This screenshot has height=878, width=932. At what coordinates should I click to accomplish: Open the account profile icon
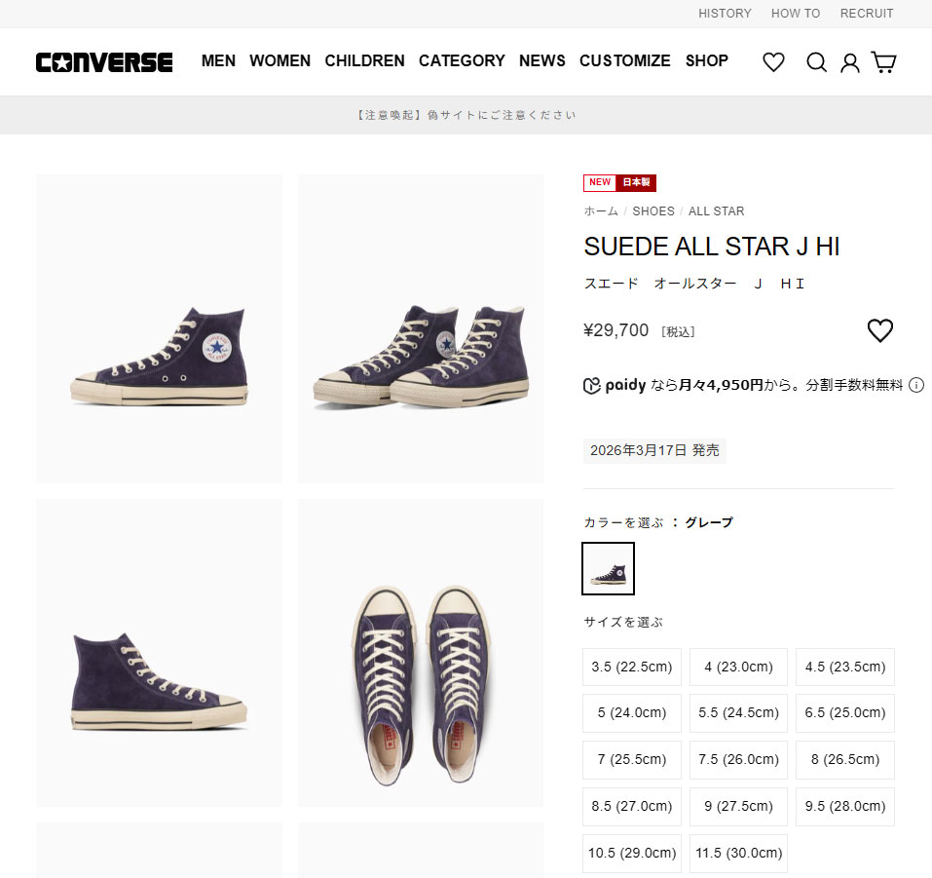(849, 62)
